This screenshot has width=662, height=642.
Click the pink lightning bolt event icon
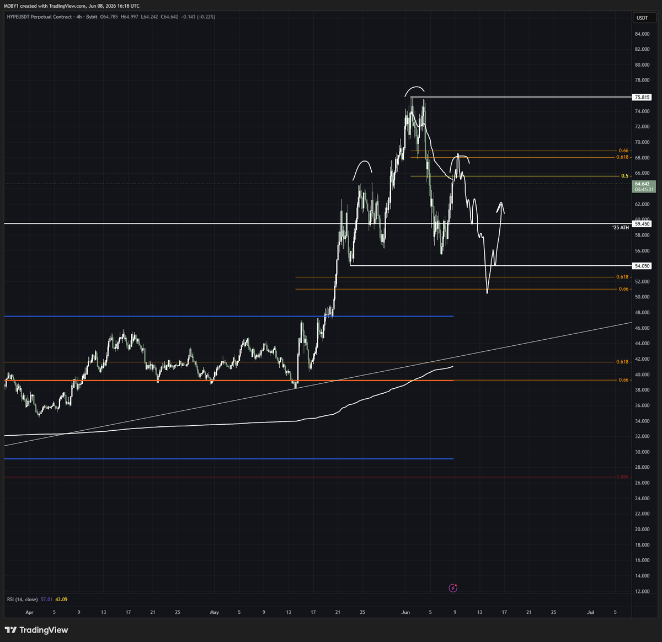pos(453,588)
